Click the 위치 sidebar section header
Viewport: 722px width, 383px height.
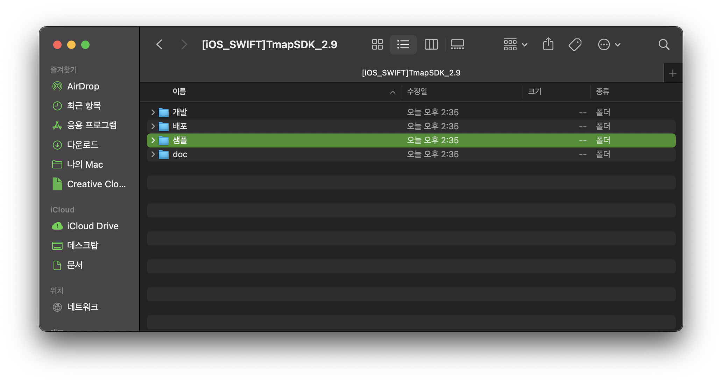57,291
